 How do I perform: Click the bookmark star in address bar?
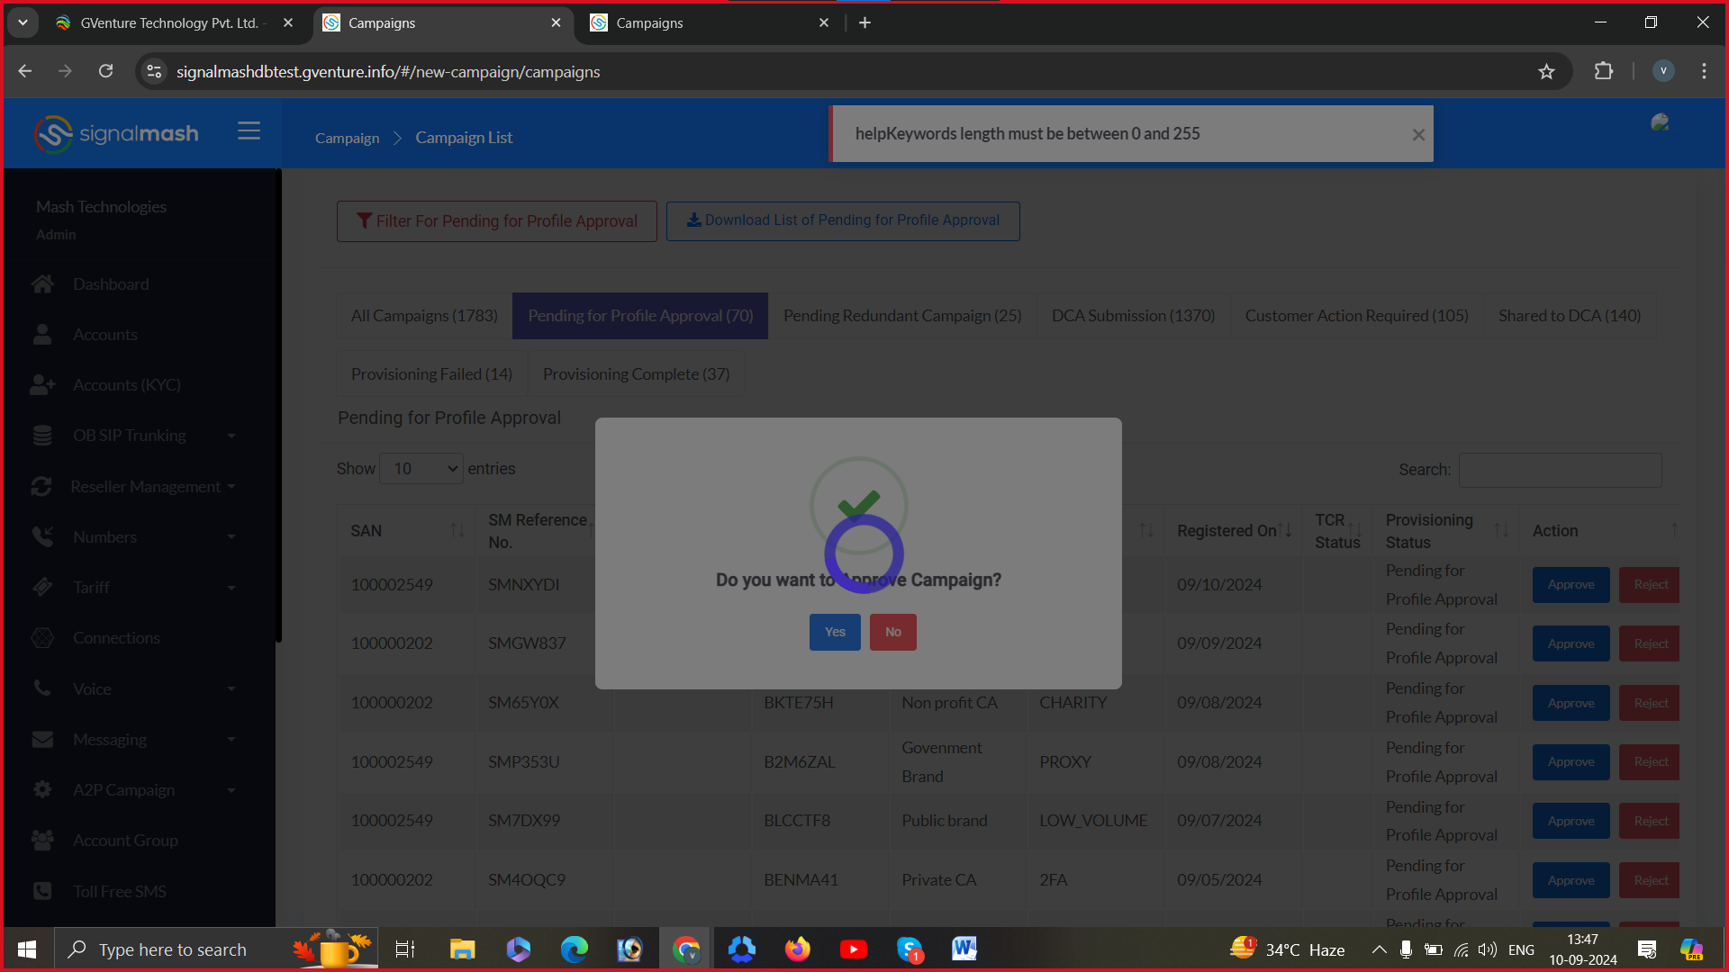click(1546, 72)
